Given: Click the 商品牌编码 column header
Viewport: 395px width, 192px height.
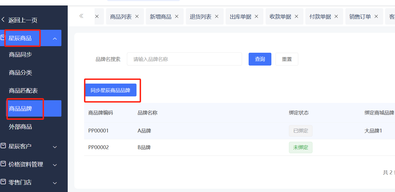Looking at the screenshot, I should pos(101,113).
